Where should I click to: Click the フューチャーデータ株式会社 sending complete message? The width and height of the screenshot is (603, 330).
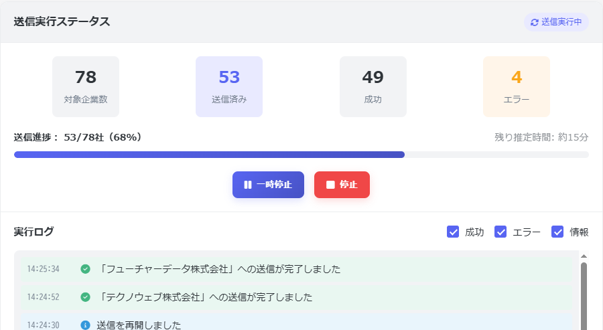pyautogui.click(x=218, y=269)
